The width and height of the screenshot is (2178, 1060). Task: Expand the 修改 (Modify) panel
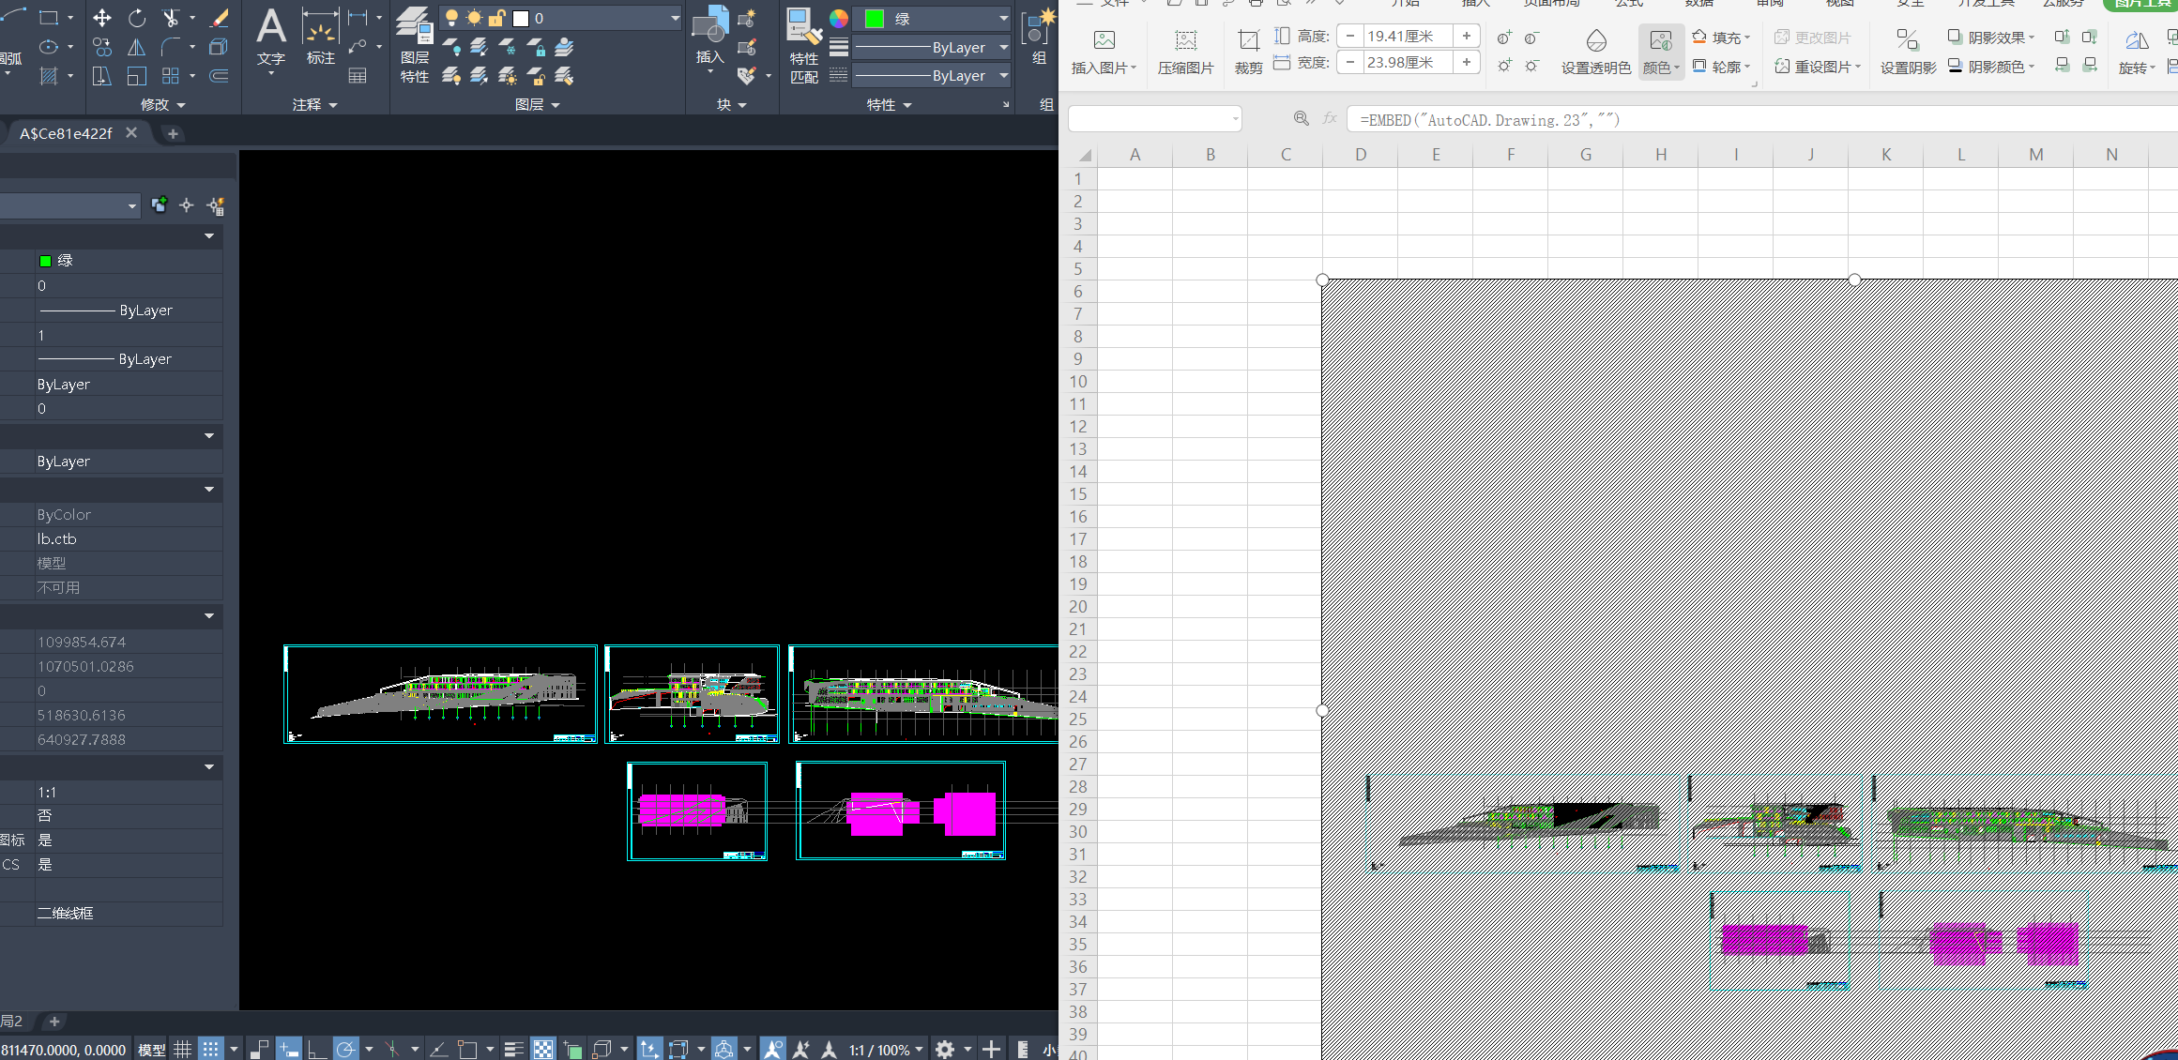coord(162,104)
